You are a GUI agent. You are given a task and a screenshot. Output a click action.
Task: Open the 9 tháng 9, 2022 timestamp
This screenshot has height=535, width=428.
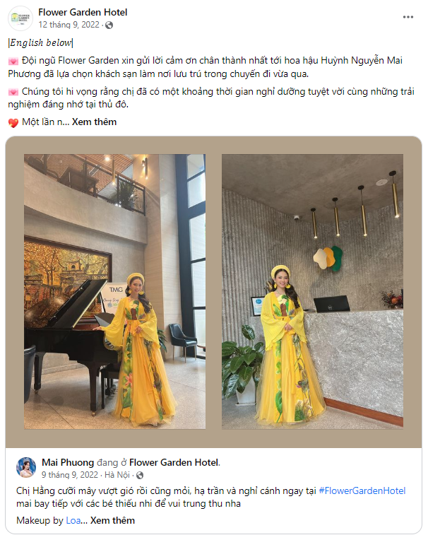click(70, 475)
